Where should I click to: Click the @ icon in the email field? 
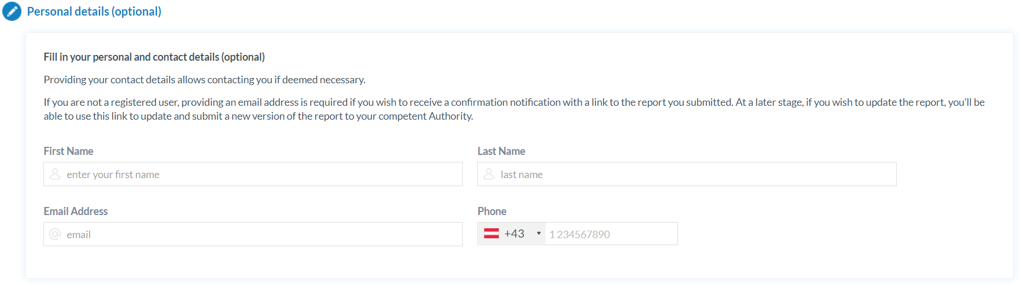[x=55, y=234]
